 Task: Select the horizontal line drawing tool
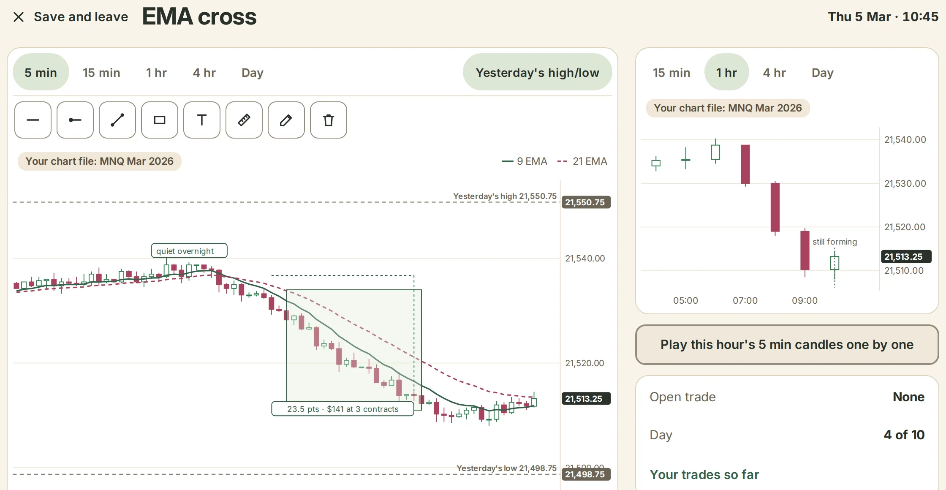click(x=33, y=120)
